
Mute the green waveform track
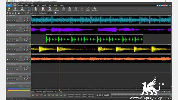click(10, 40)
